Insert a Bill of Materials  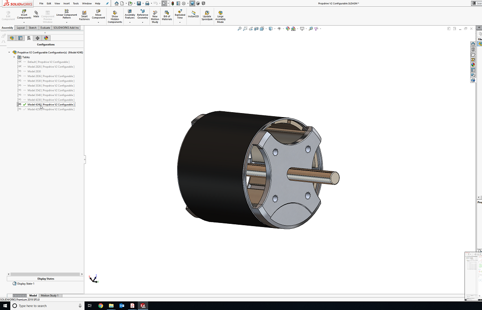point(167,16)
